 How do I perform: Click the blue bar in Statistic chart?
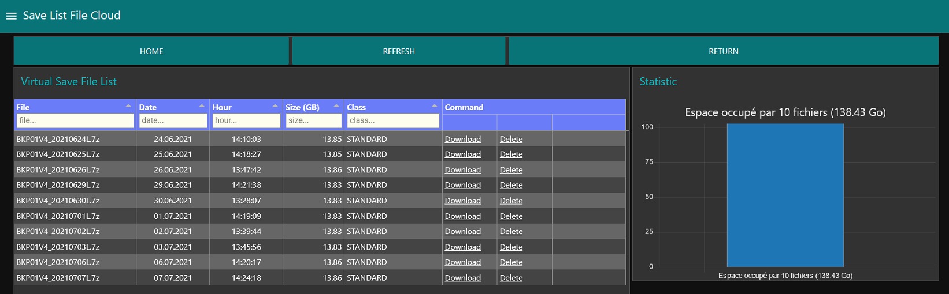click(785, 196)
